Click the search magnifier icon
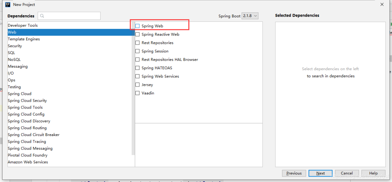Screen dimensions: 392x182 tap(42, 16)
